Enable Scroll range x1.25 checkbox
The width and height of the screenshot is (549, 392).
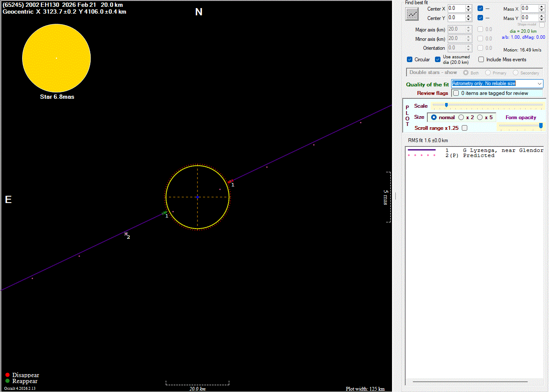coord(464,128)
